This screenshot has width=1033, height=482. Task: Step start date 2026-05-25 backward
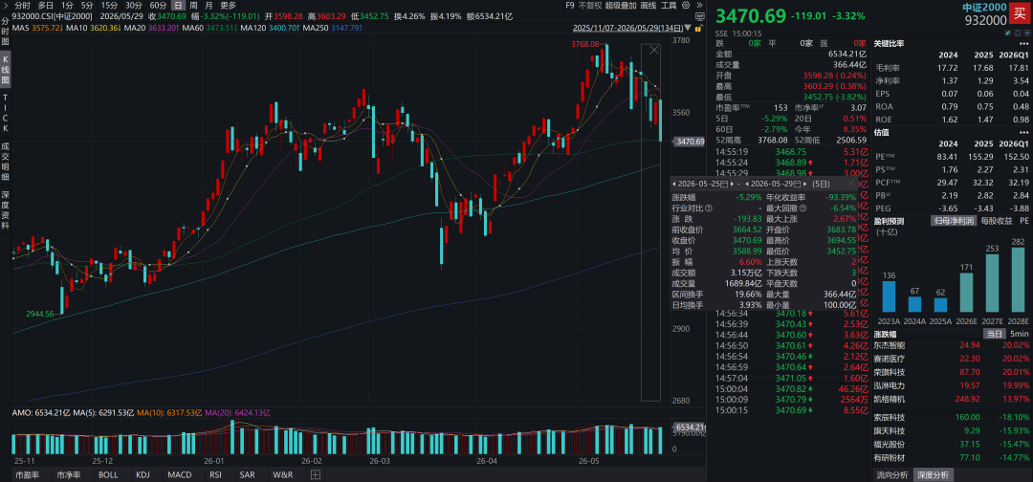[674, 184]
